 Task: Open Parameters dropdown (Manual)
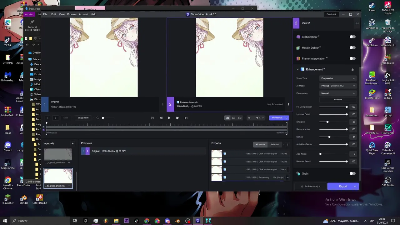pyautogui.click(x=338, y=93)
